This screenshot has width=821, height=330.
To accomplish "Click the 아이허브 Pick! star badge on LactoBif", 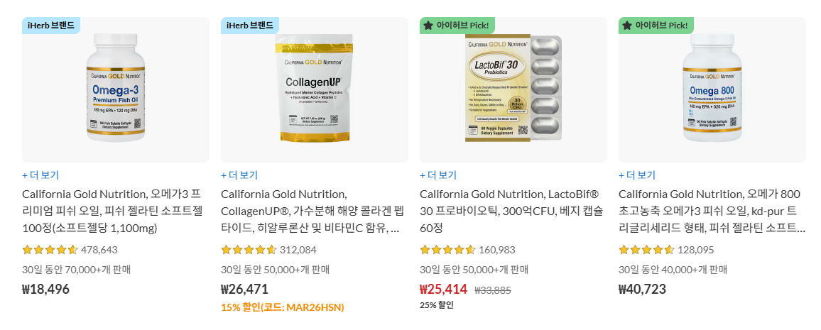I will [x=457, y=25].
